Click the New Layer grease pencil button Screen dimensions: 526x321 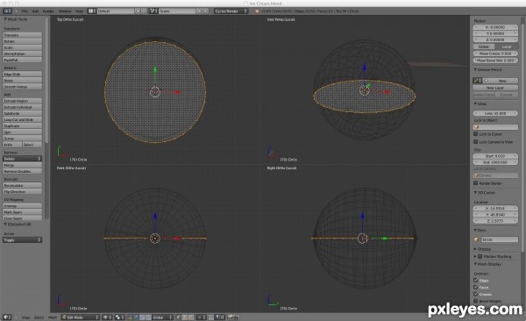495,88
